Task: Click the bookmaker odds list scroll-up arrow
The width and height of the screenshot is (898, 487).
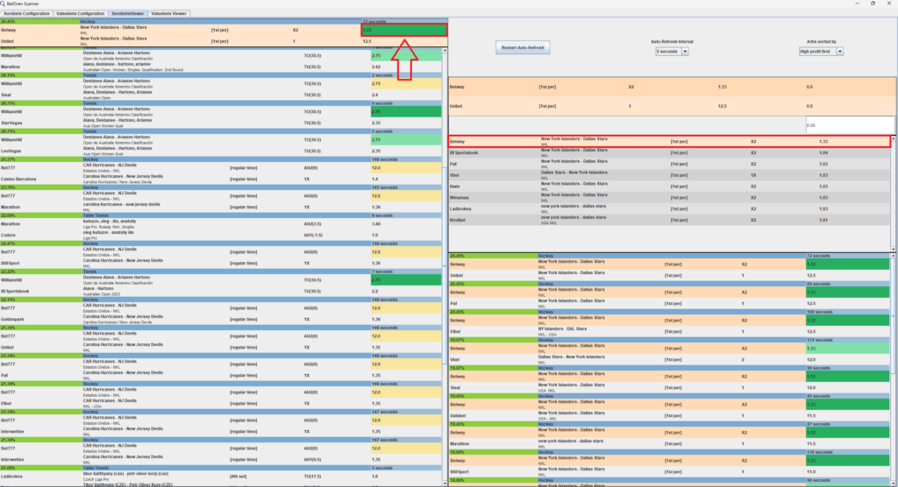Action: point(894,138)
